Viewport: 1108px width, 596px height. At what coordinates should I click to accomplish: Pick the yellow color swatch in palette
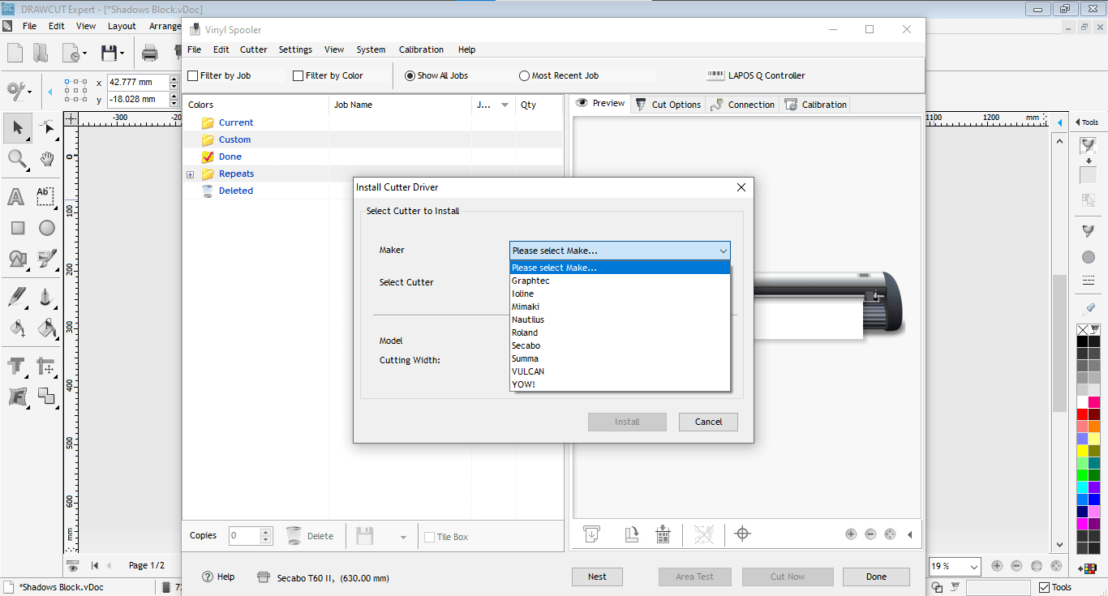(x=1082, y=451)
